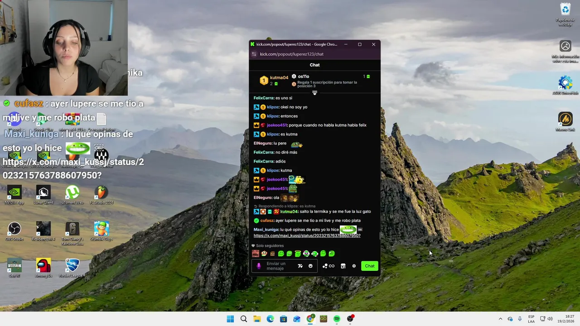580x326 pixels.
Task: Open the uTorrent Web shortcut
Action: point(72,195)
